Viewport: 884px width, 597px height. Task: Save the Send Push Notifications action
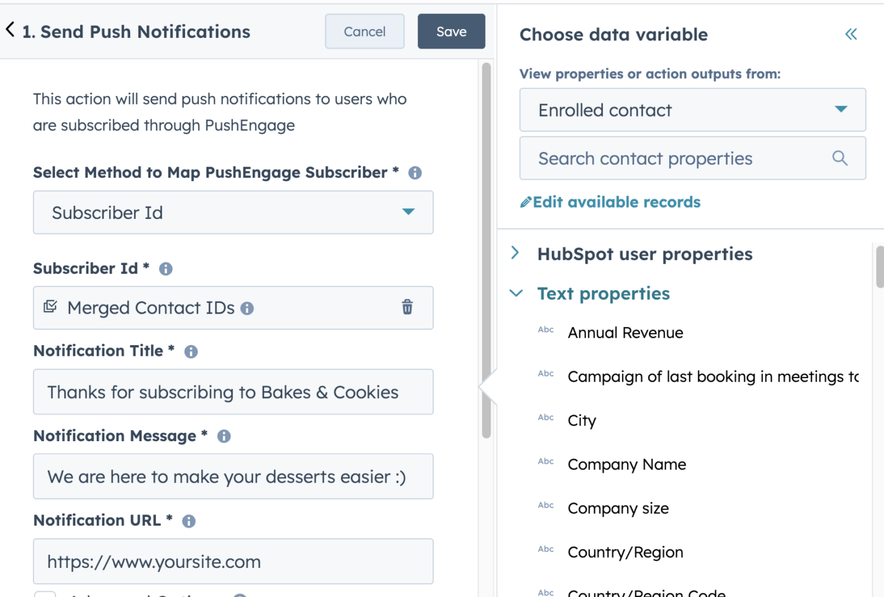451,32
